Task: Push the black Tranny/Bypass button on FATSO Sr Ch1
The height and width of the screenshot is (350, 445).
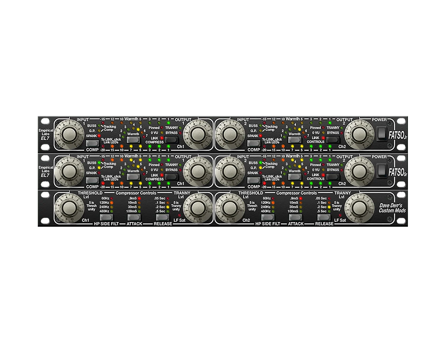Action: 172,177
